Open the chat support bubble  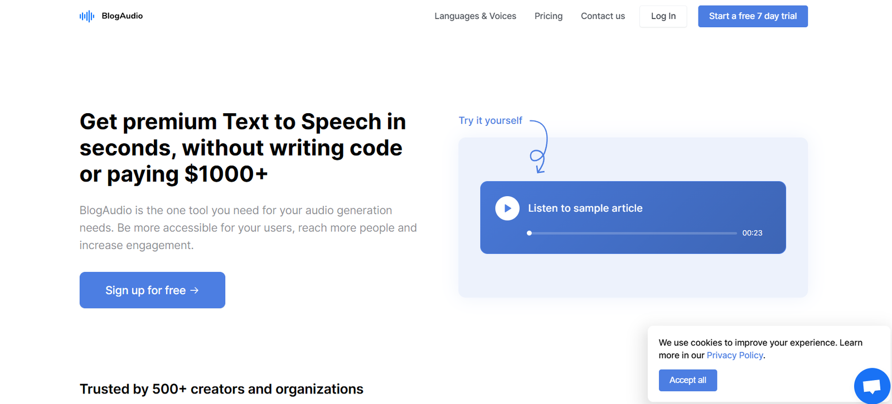coord(871,386)
